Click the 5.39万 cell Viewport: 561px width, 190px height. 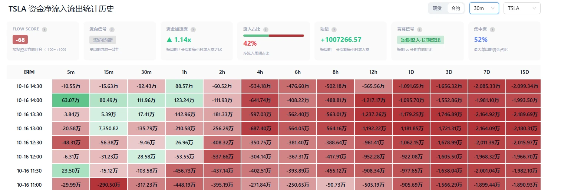click(x=109, y=114)
